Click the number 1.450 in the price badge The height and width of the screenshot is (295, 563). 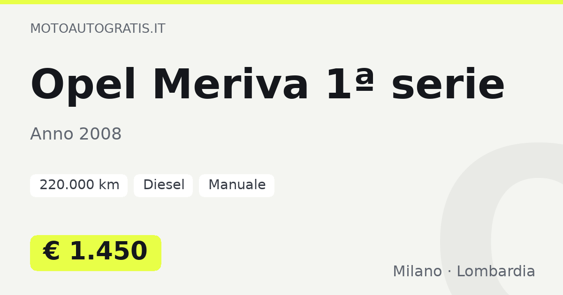coord(108,251)
